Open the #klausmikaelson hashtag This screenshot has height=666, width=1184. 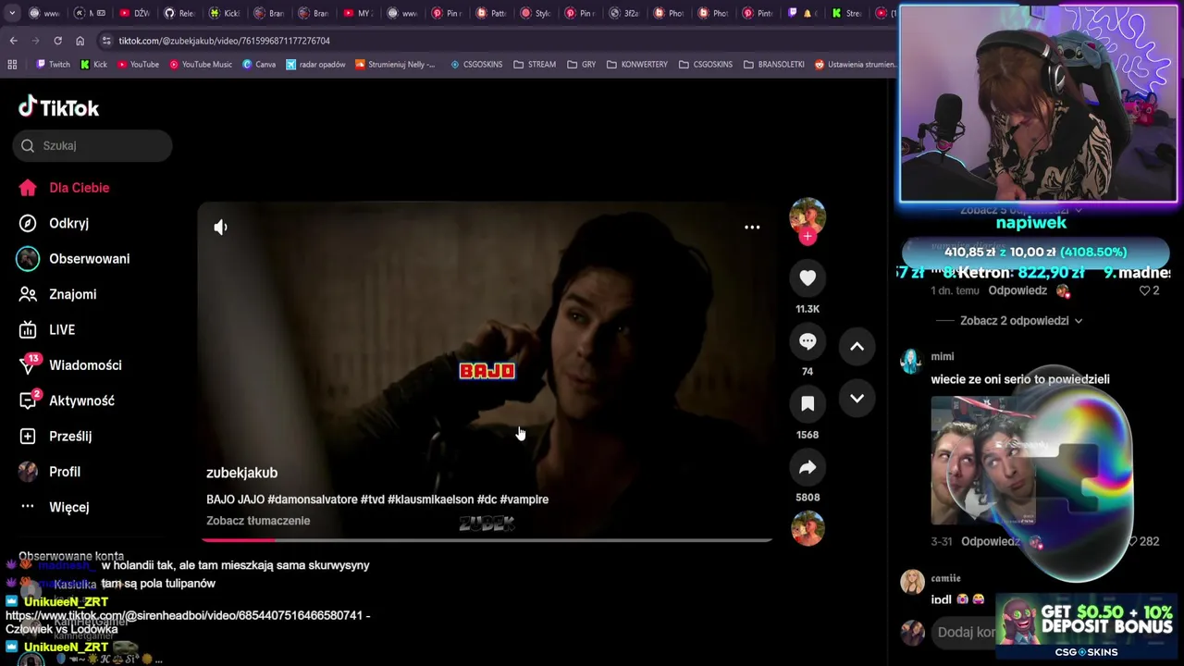430,499
